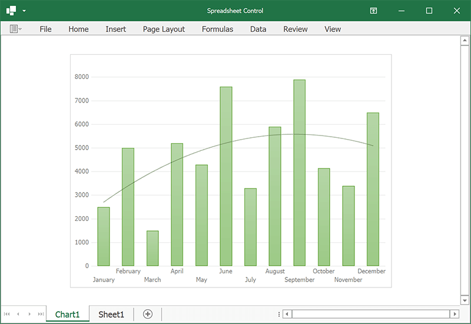Open the File menu
The height and width of the screenshot is (324, 471).
click(x=45, y=29)
